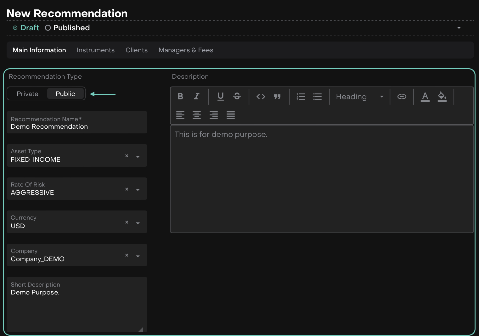
Task: Insert a blockquote
Action: pos(277,96)
